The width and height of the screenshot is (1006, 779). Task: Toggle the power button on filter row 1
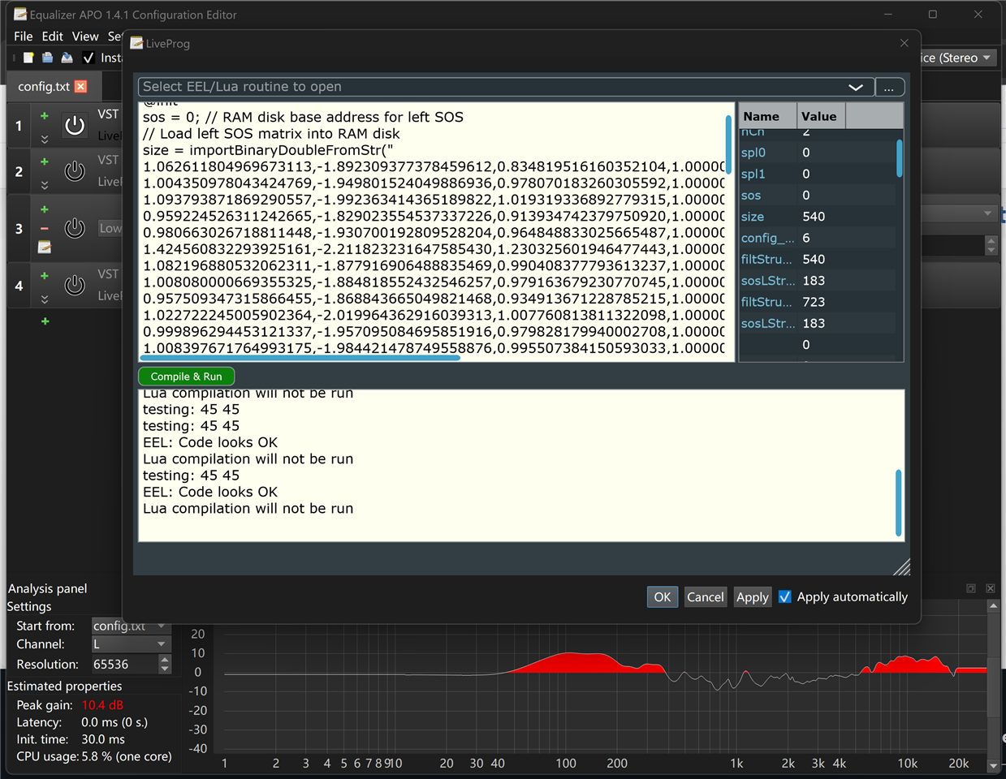[x=75, y=125]
